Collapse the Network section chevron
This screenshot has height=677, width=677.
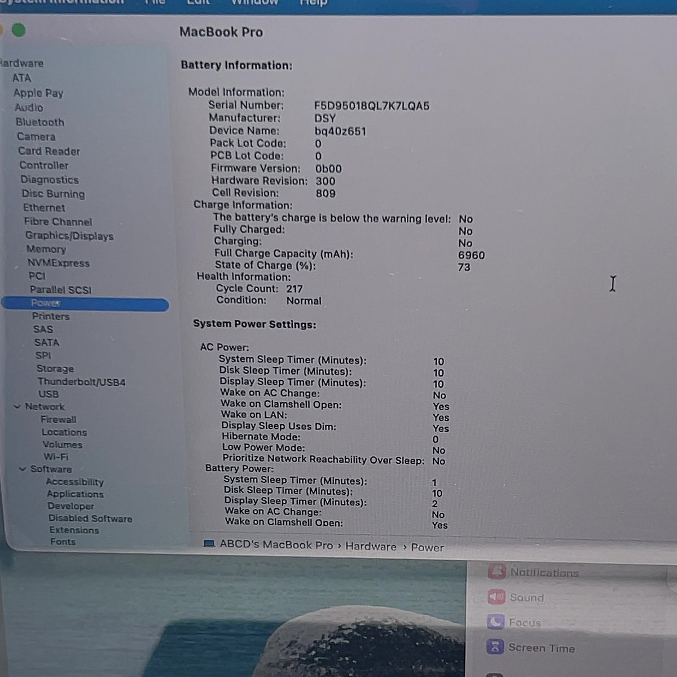coord(17,406)
